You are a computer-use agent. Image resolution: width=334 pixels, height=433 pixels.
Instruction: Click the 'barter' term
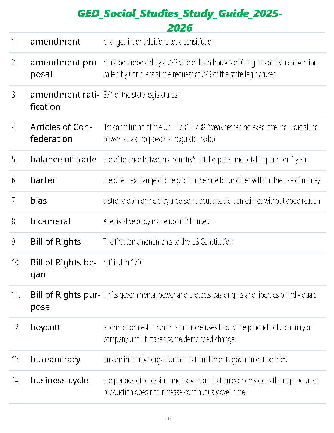tap(43, 180)
